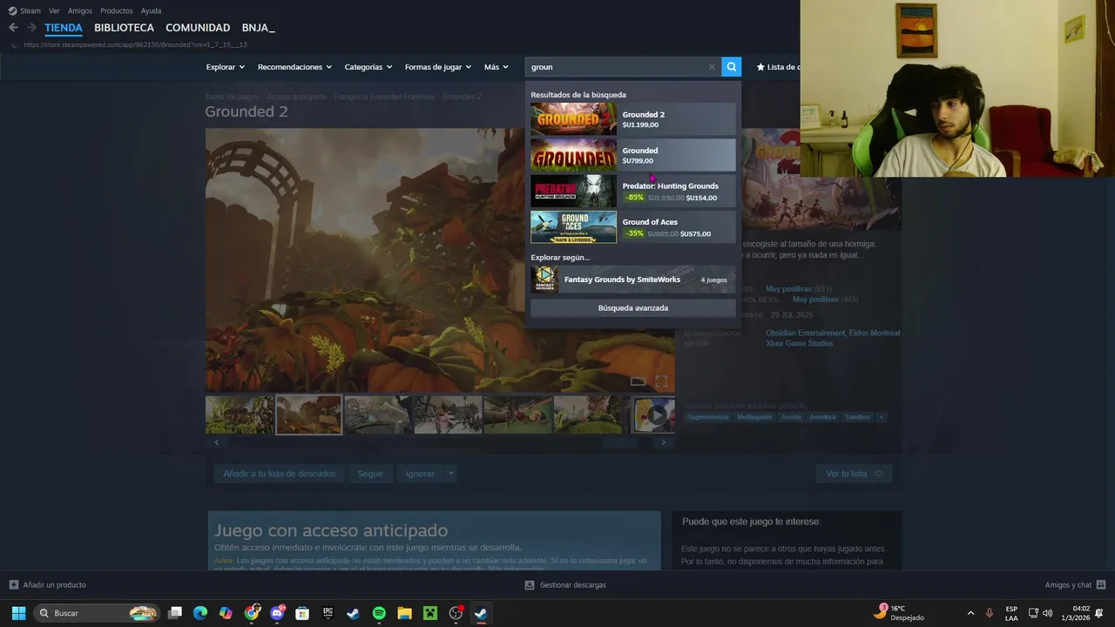Open Spotify from the taskbar
This screenshot has height=627, width=1115.
tap(379, 613)
